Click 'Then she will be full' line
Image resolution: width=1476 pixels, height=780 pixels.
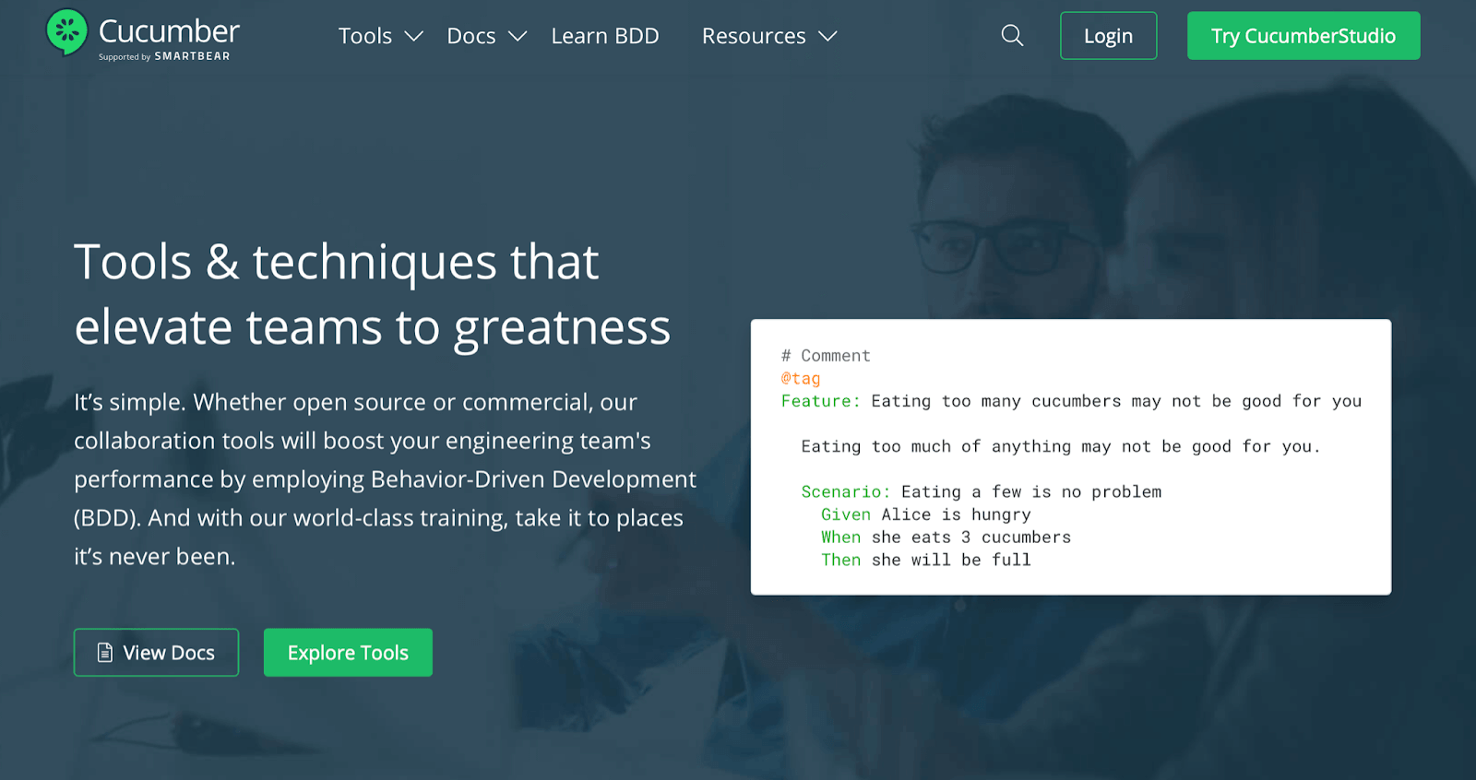(x=926, y=560)
